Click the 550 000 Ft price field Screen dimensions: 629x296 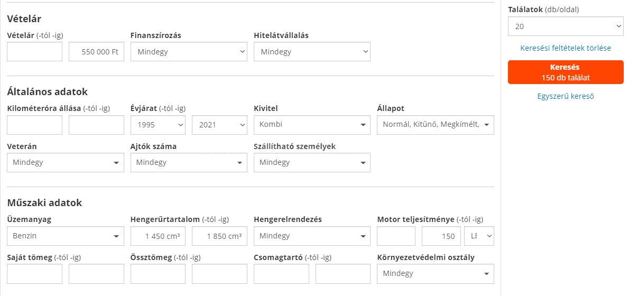point(96,52)
